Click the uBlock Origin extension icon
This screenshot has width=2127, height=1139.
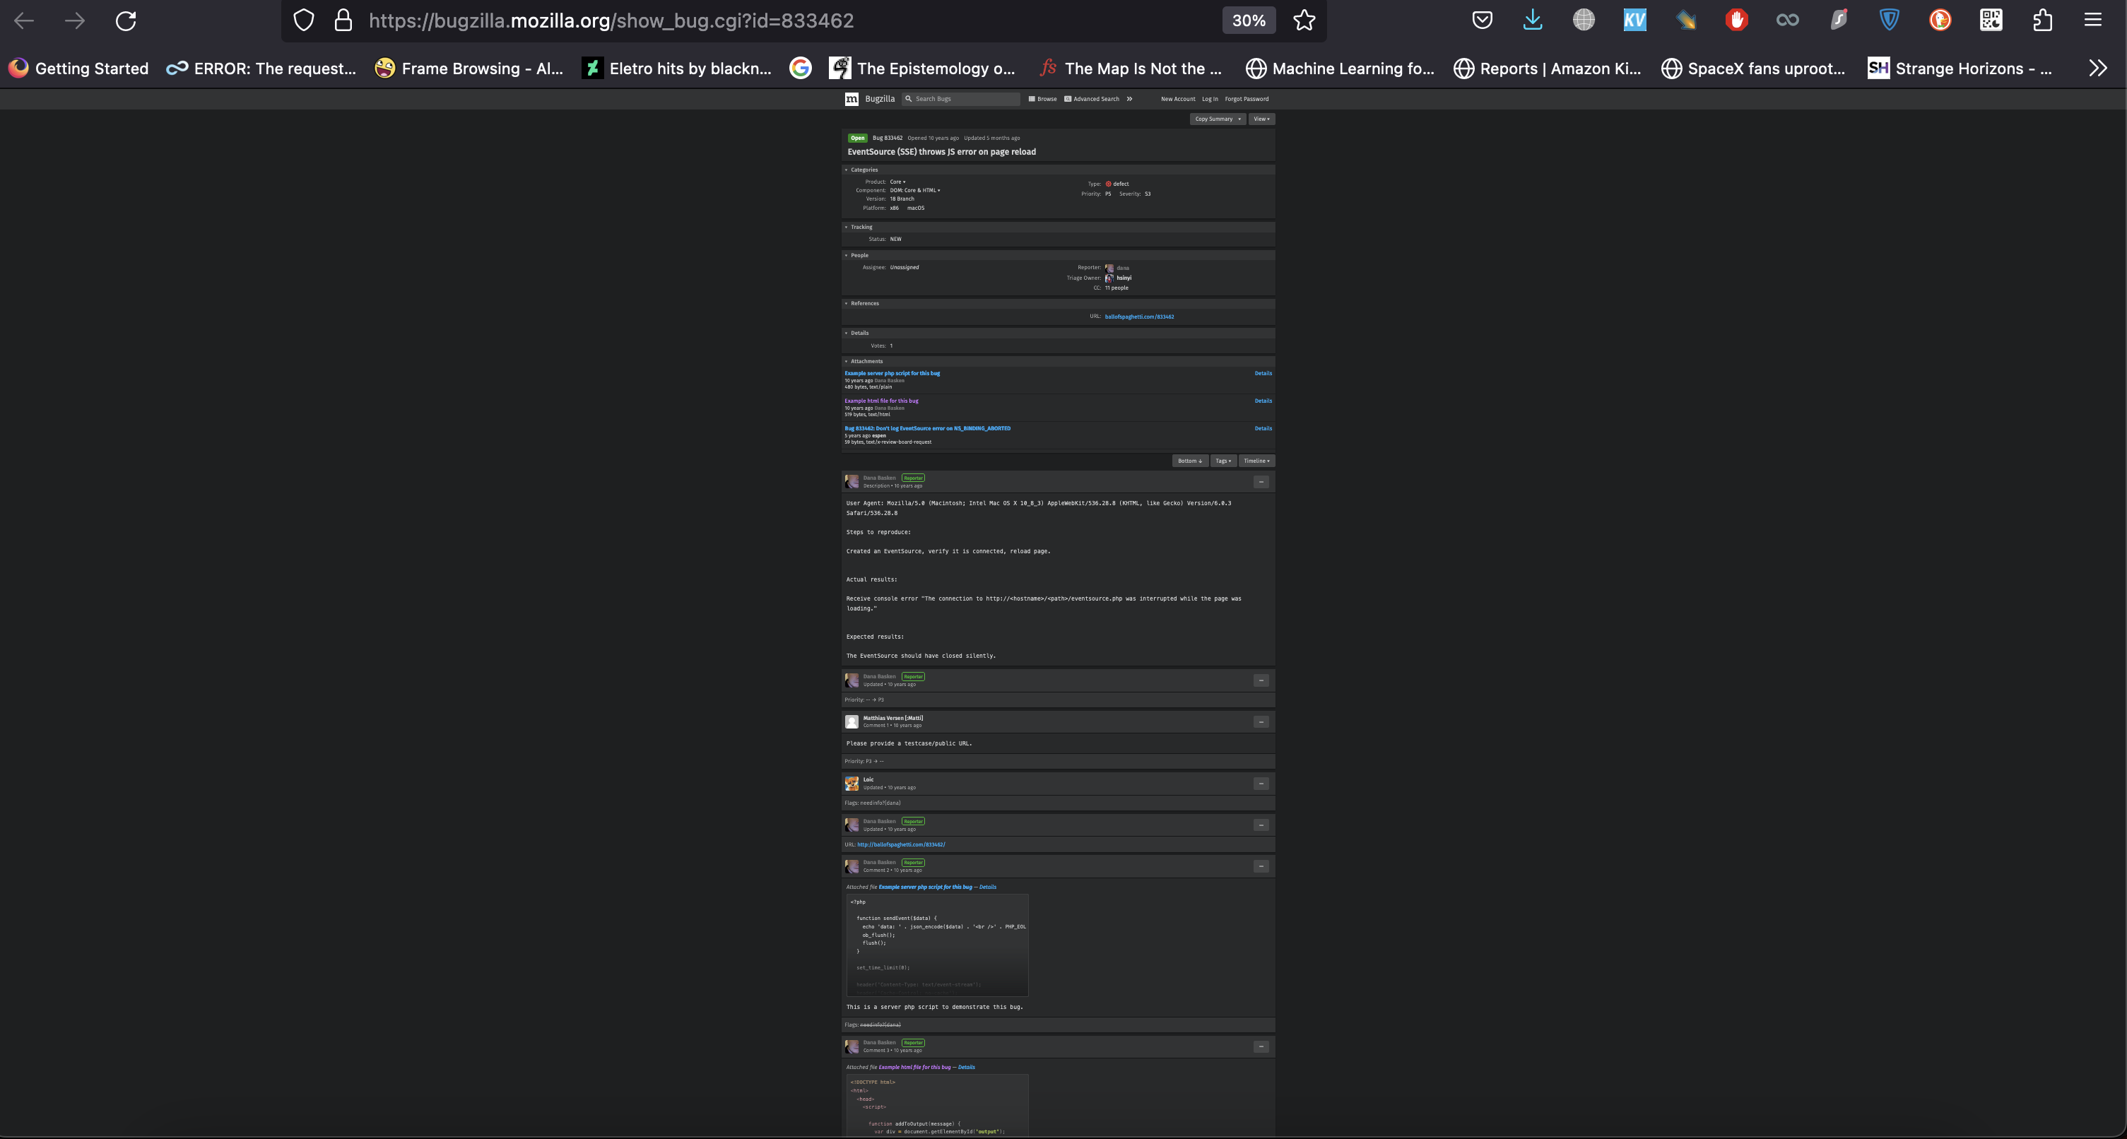1736,20
